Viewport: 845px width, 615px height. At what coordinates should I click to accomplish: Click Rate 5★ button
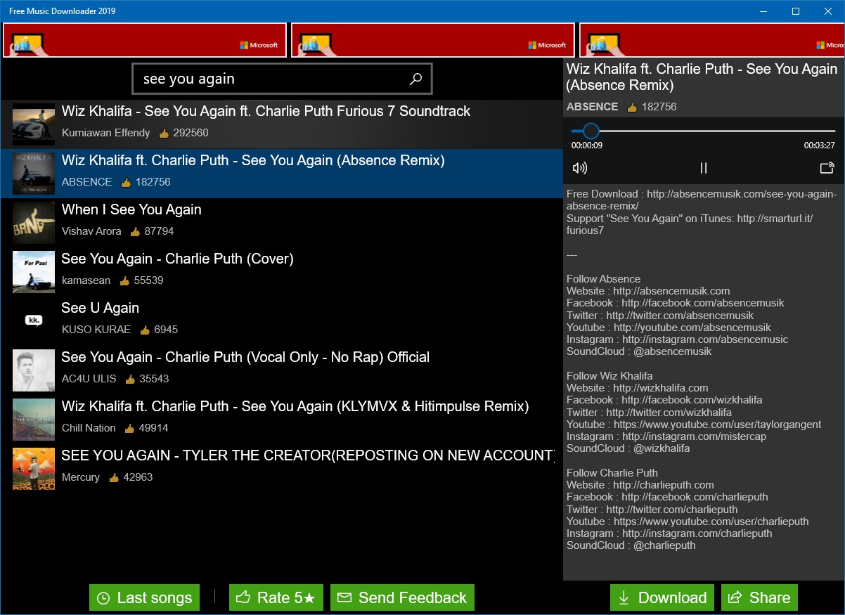pos(277,597)
